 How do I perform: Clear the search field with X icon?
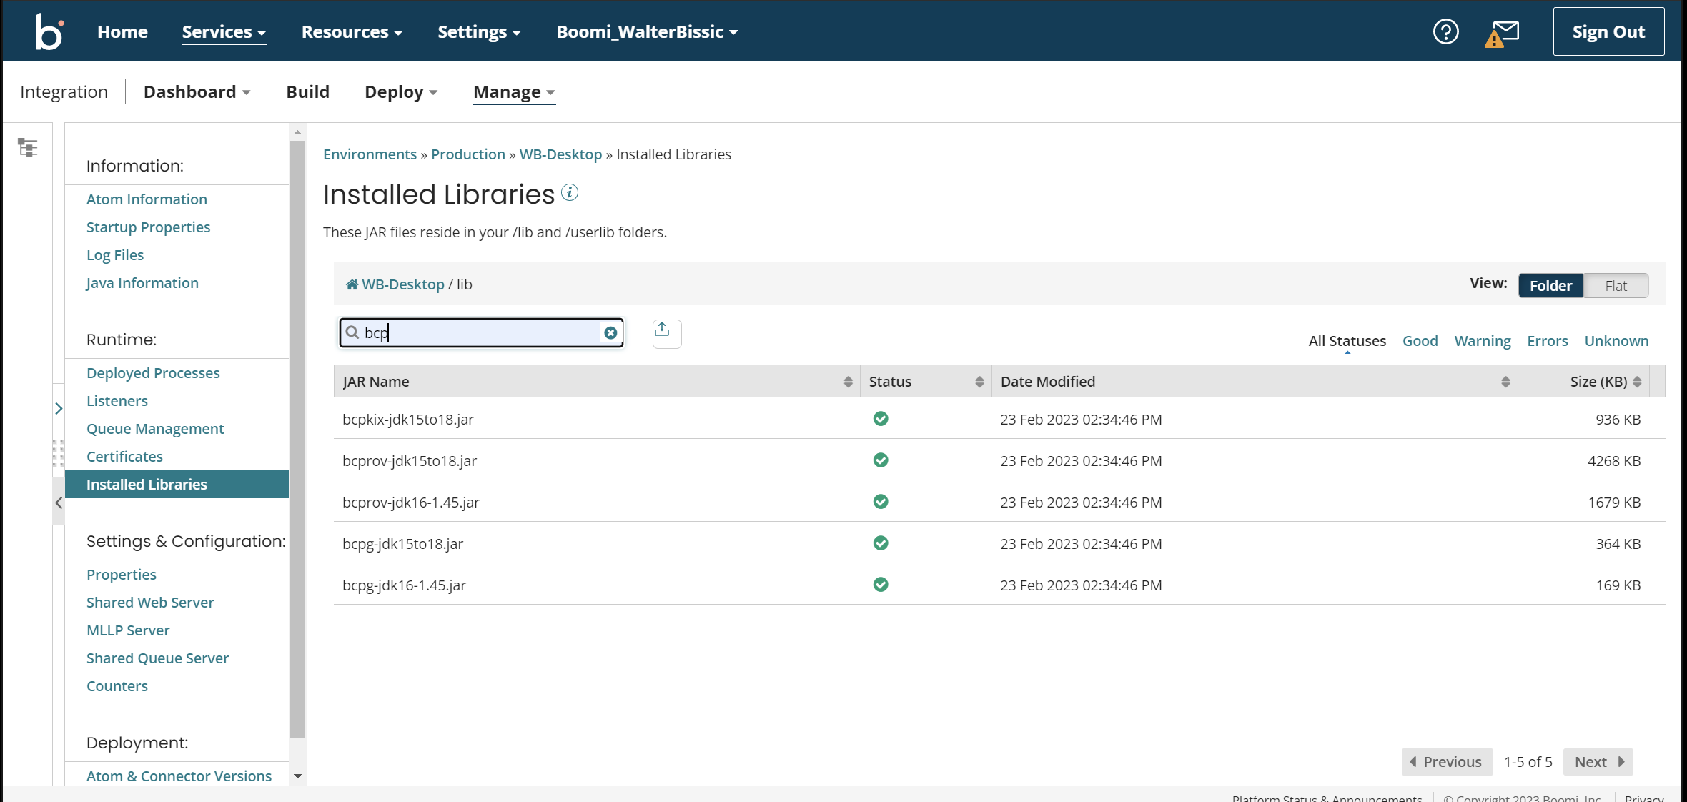pyautogui.click(x=610, y=333)
